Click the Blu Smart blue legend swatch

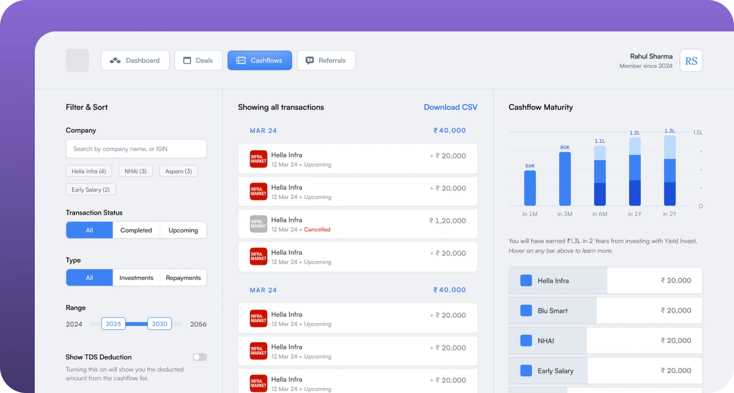click(x=526, y=310)
